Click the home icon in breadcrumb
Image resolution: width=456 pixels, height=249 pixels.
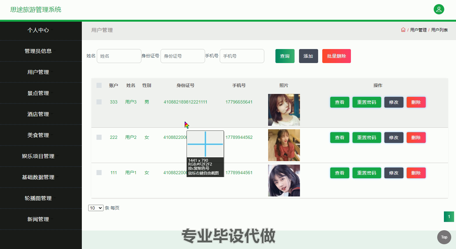(x=403, y=30)
